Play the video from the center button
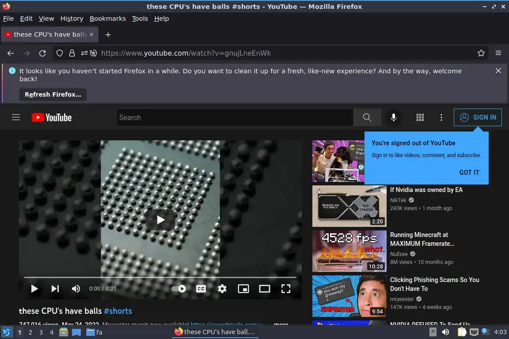 160,220
